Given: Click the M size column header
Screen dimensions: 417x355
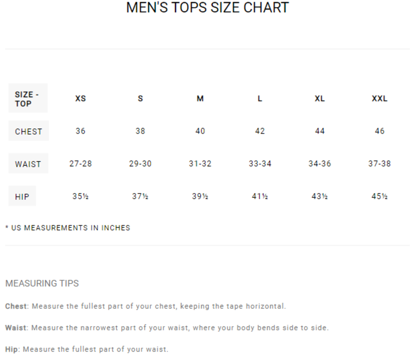Looking at the screenshot, I should [200, 98].
